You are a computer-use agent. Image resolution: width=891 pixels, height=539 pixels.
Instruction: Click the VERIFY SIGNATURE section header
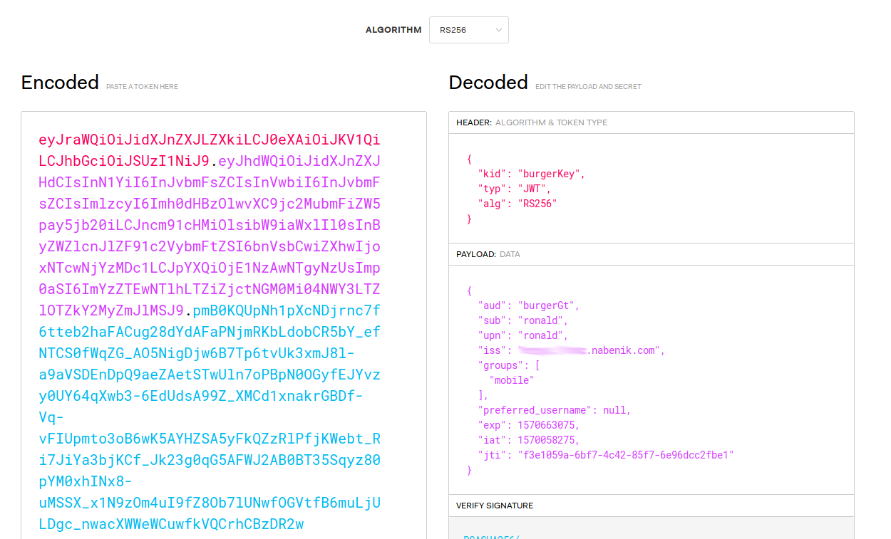pyautogui.click(x=495, y=506)
